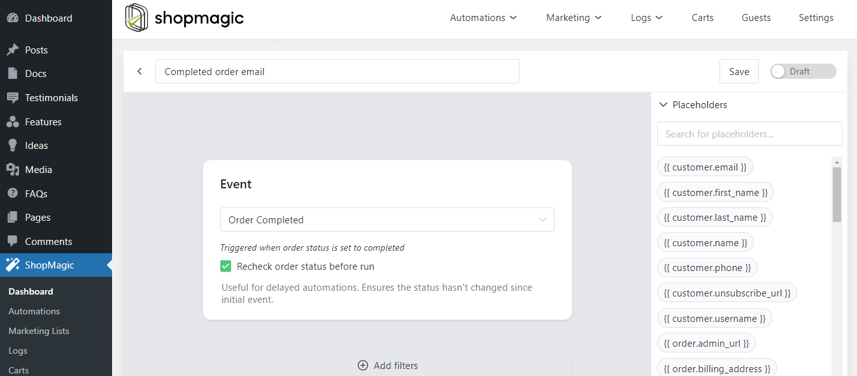The width and height of the screenshot is (857, 376).
Task: Expand the Automations top menu
Action: (483, 18)
